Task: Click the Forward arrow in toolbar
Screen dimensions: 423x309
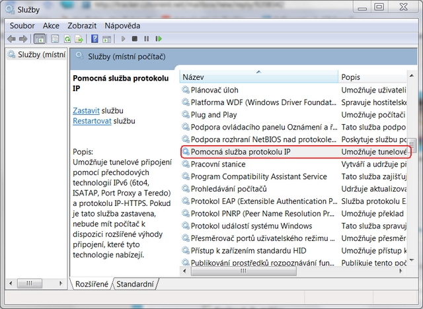Action: coord(23,39)
